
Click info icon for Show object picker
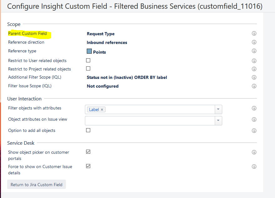[254, 152]
